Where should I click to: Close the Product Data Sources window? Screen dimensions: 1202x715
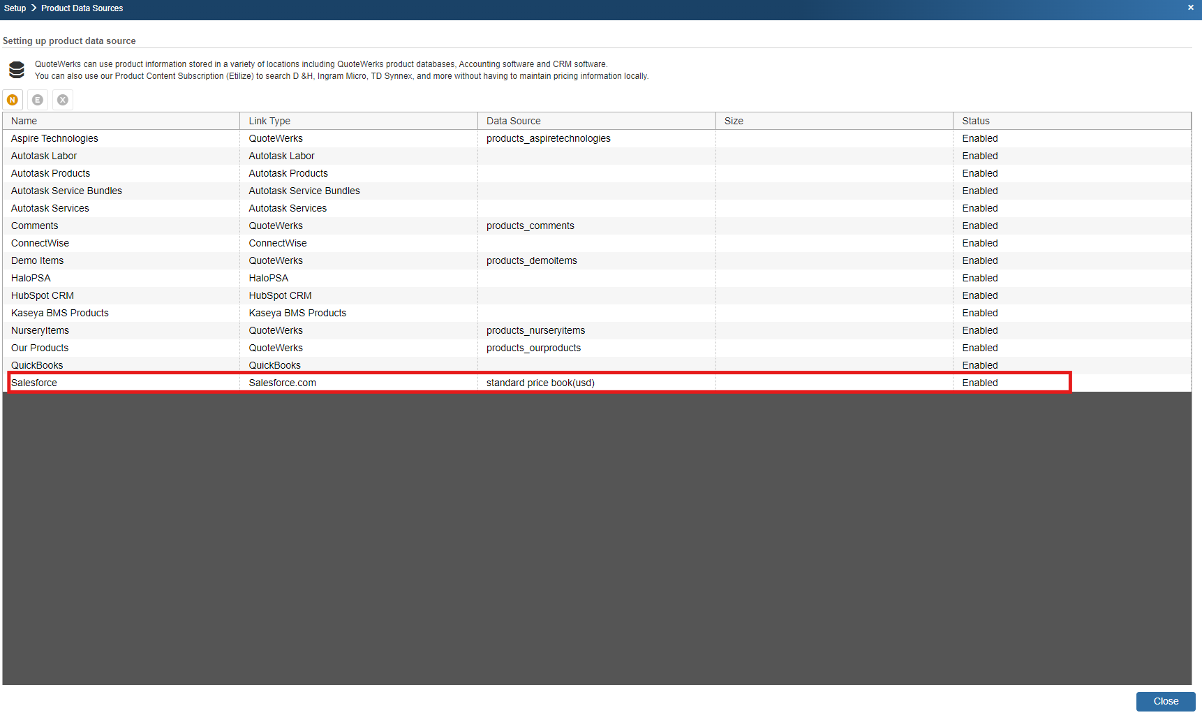click(x=1190, y=8)
